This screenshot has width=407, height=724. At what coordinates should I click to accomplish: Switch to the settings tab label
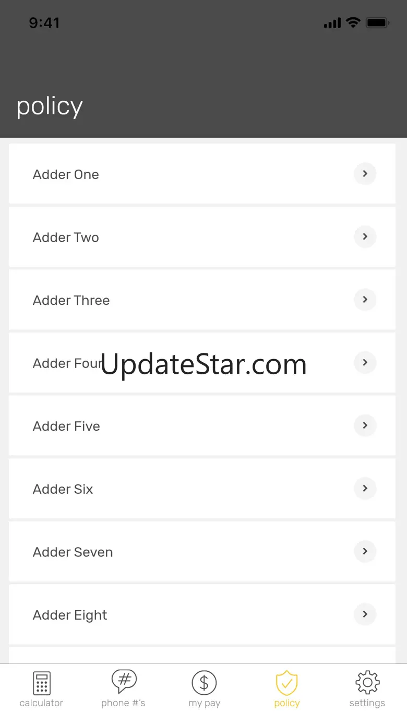[367, 703]
